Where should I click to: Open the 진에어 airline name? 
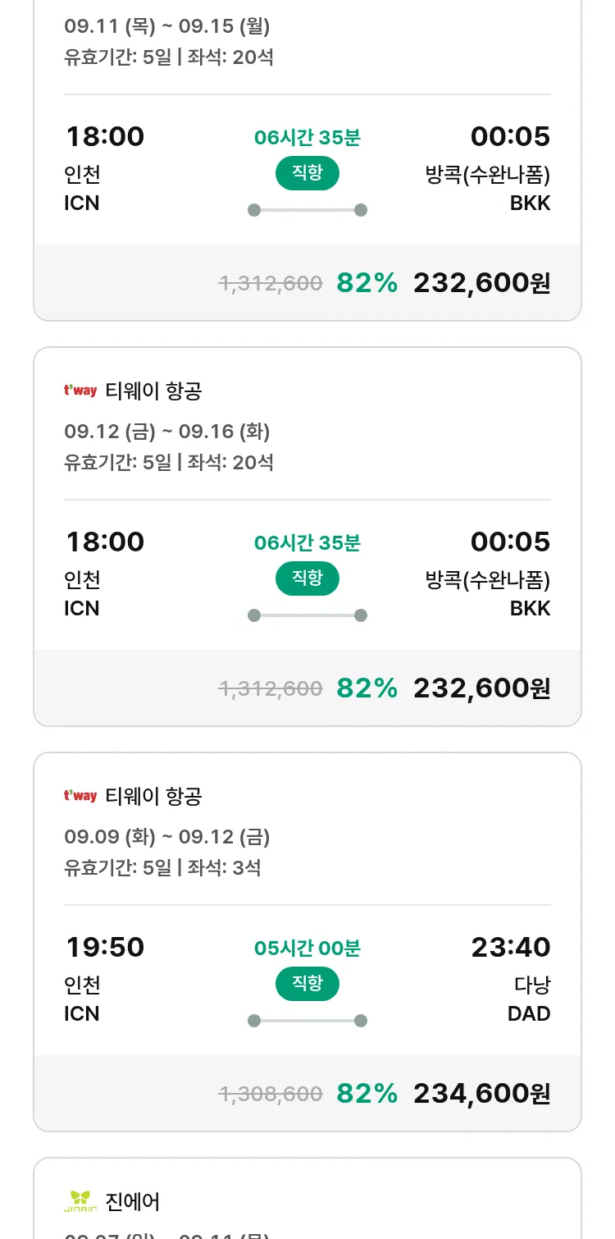click(133, 1202)
